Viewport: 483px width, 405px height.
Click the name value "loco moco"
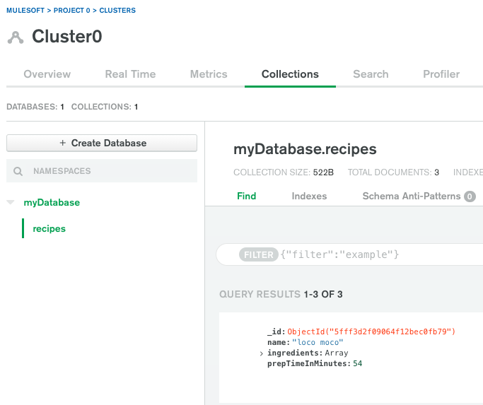point(318,343)
